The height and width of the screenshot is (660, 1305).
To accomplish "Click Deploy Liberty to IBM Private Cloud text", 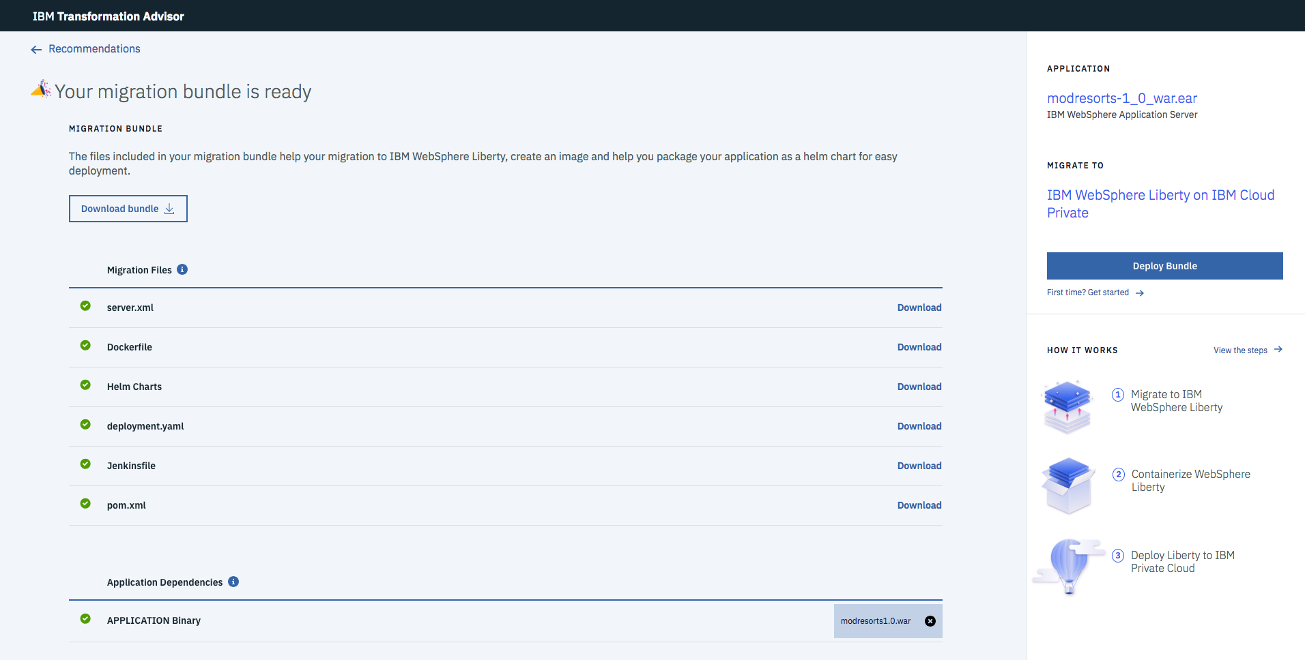I will (x=1183, y=562).
